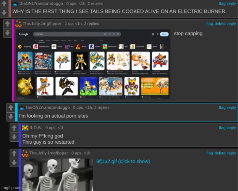Viewport: 238px width, 191px height.
Task: Click R.O.B.'s rainbow star avatar
Action: [x=25, y=128]
